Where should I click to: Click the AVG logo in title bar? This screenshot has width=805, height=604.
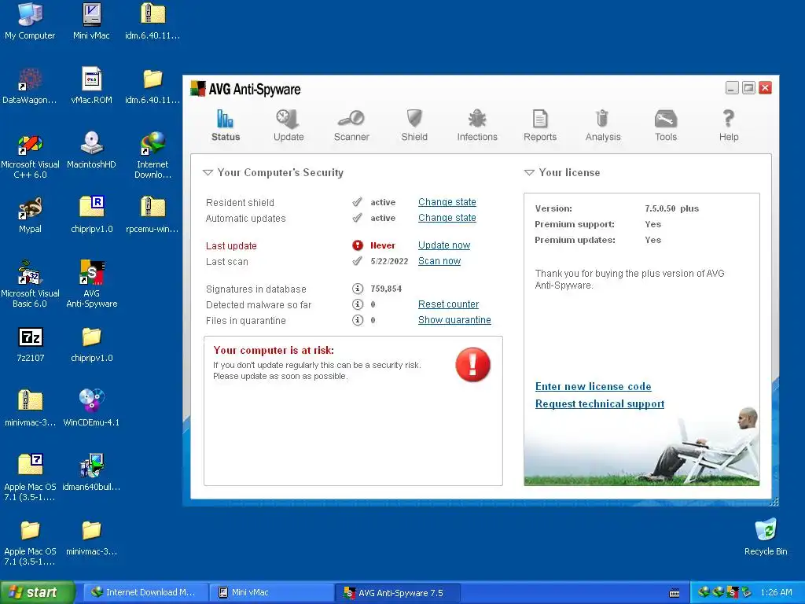(197, 89)
